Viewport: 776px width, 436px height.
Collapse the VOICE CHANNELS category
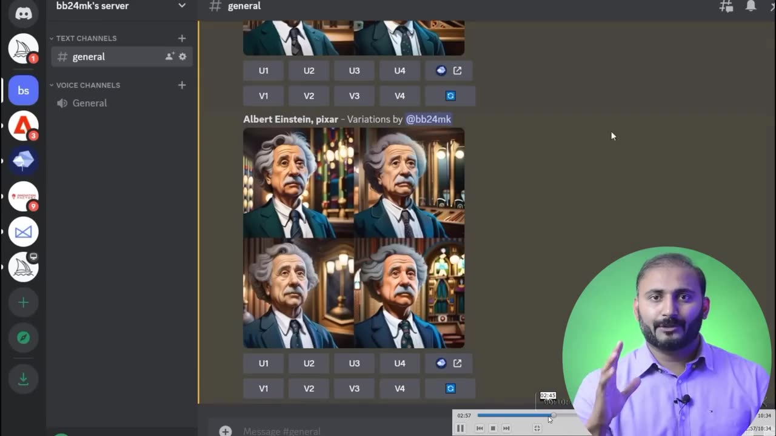(85, 85)
